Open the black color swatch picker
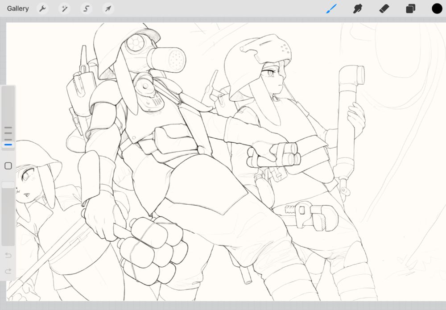The width and height of the screenshot is (446, 310). point(437,8)
